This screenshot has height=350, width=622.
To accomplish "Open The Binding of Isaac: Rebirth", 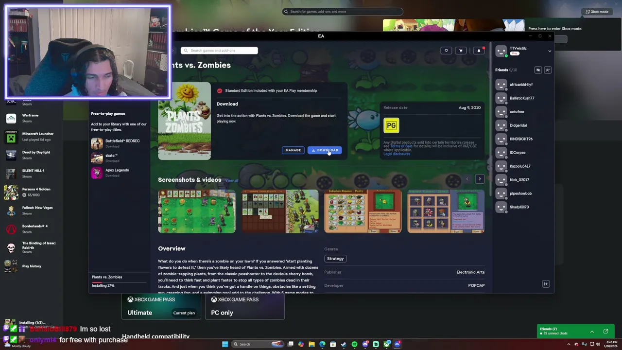I will pos(32,247).
